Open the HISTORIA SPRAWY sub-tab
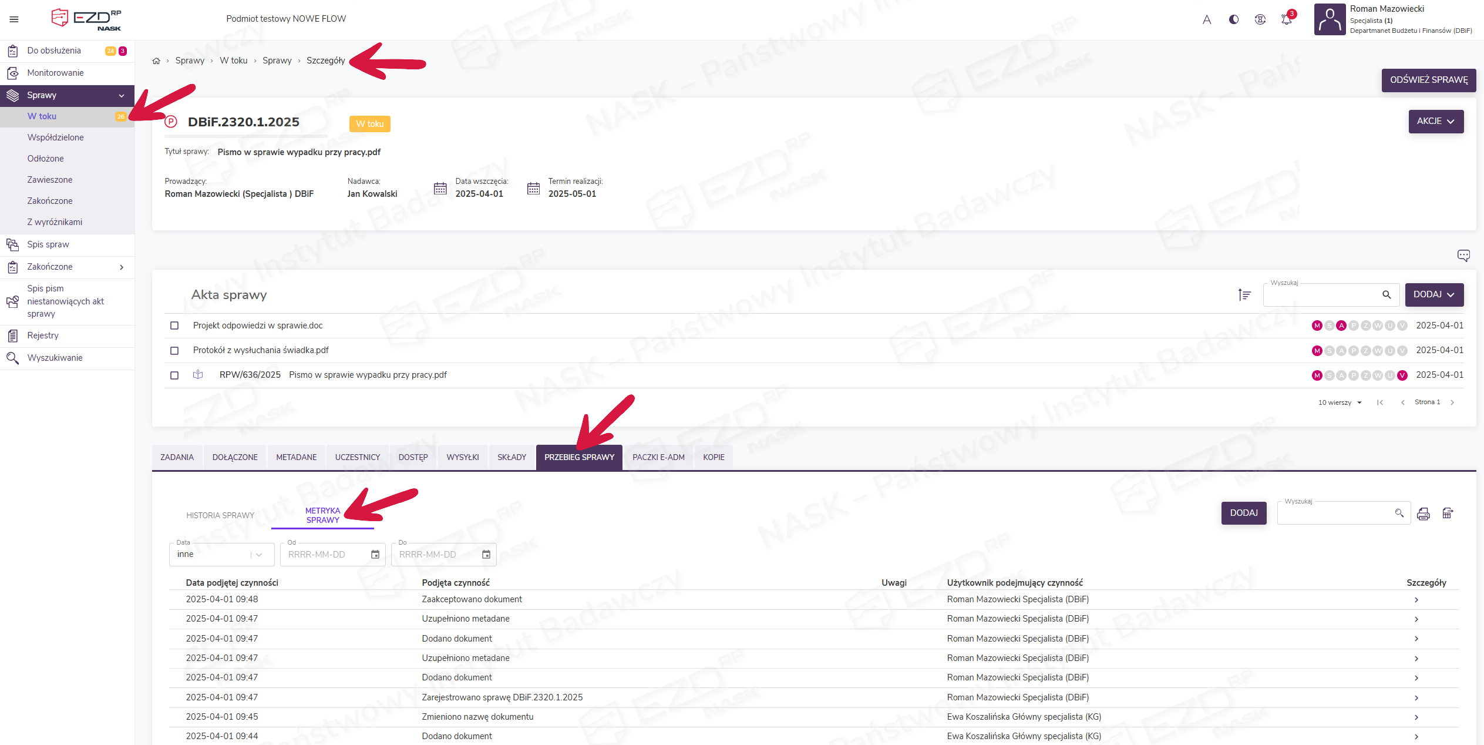 pos(220,515)
